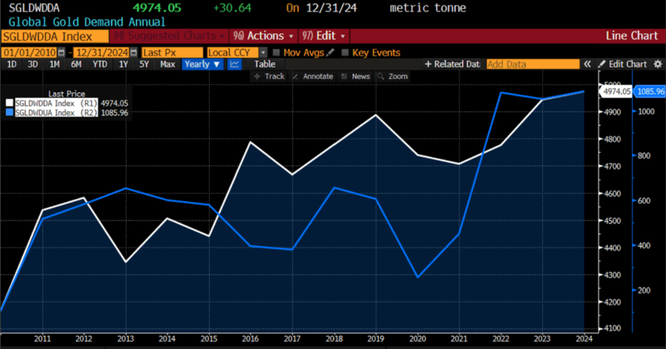The image size is (666, 349).
Task: Switch to the Table view
Action: (x=265, y=64)
